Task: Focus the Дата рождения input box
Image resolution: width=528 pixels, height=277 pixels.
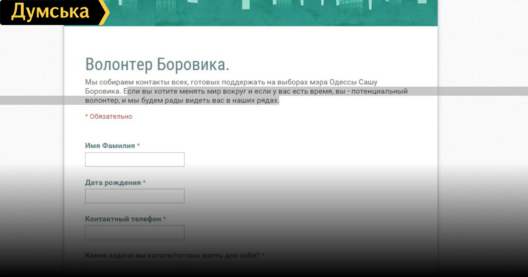Action: click(135, 196)
